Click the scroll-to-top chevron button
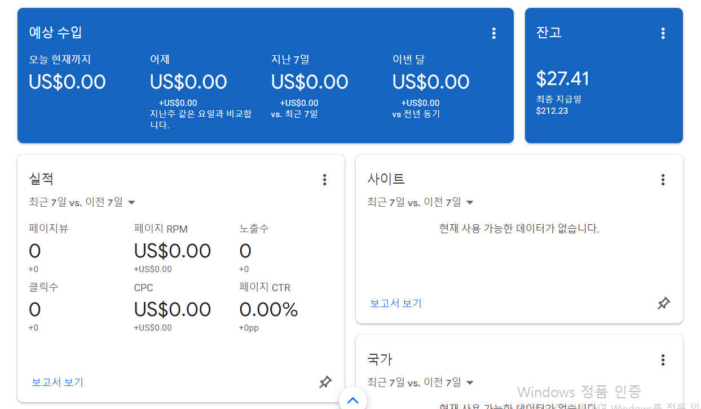The width and height of the screenshot is (701, 409). pyautogui.click(x=354, y=400)
